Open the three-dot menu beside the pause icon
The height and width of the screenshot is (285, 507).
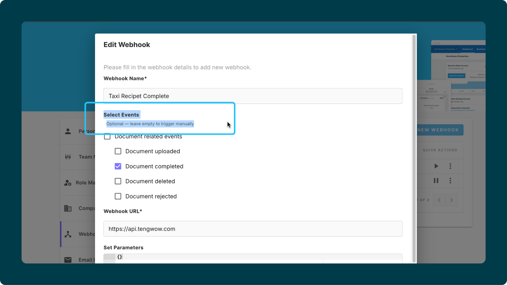click(450, 180)
